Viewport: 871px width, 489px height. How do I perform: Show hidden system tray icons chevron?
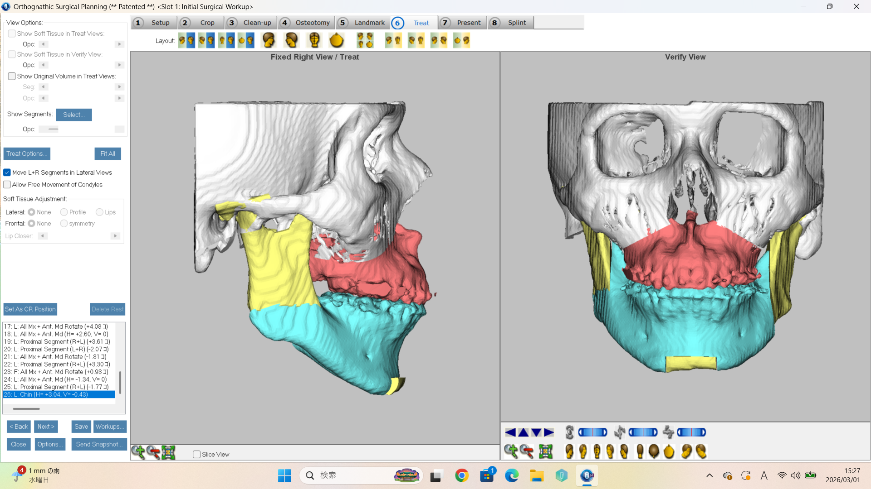tap(710, 475)
